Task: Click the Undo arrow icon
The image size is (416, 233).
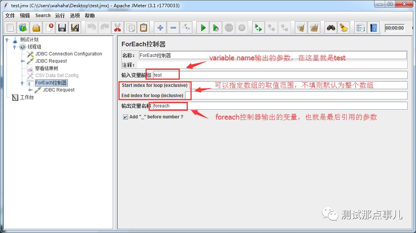Action: tap(92, 27)
